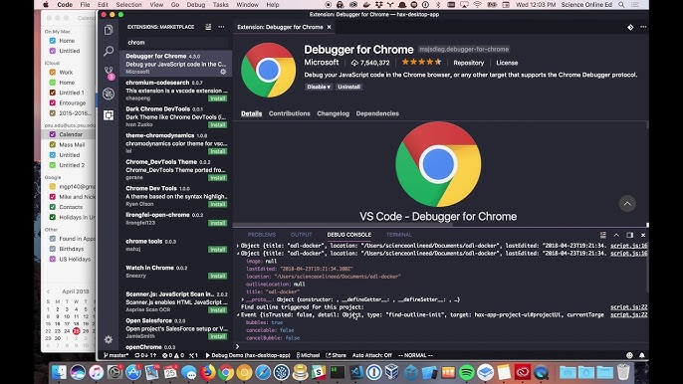Open editor More Actions ellipsis
Image resolution: width=683 pixels, height=384 pixels.
pos(643,27)
